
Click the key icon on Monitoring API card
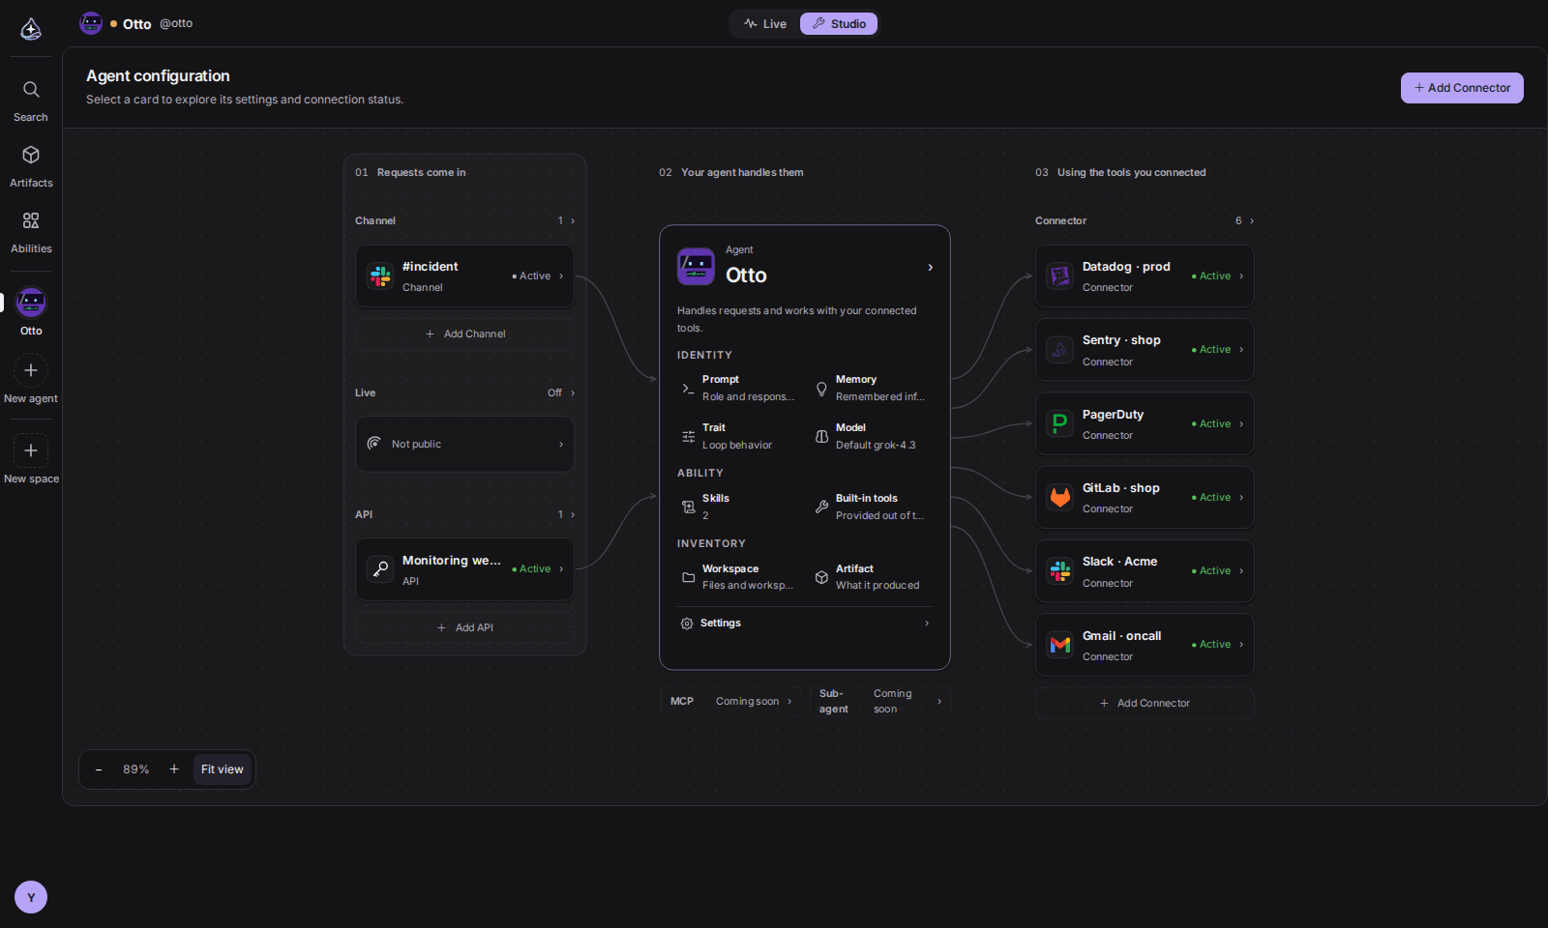tap(380, 569)
